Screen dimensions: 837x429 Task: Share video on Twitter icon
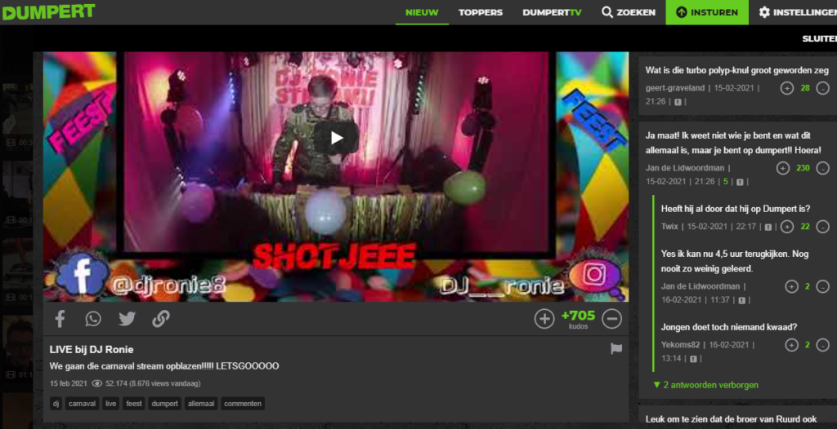pos(127,319)
